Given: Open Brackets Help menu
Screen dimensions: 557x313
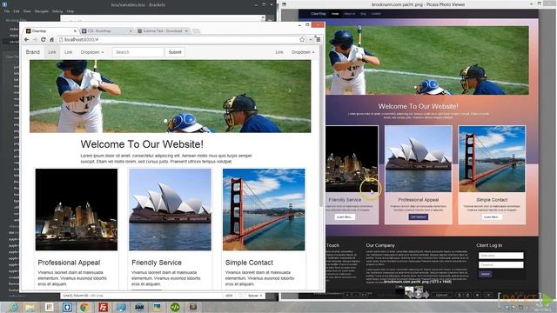Looking at the screenshot, I should [x=70, y=11].
